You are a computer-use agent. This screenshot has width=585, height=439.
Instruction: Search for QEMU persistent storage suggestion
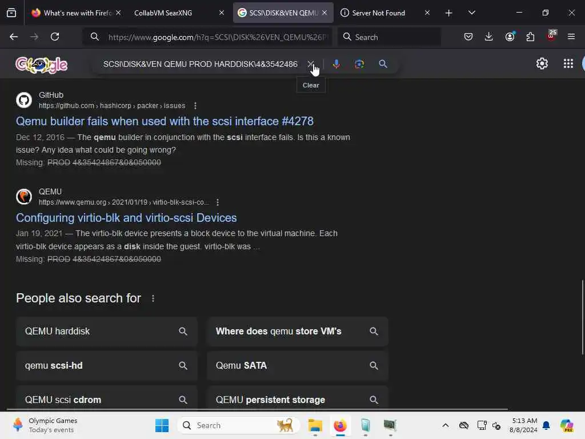(298, 398)
